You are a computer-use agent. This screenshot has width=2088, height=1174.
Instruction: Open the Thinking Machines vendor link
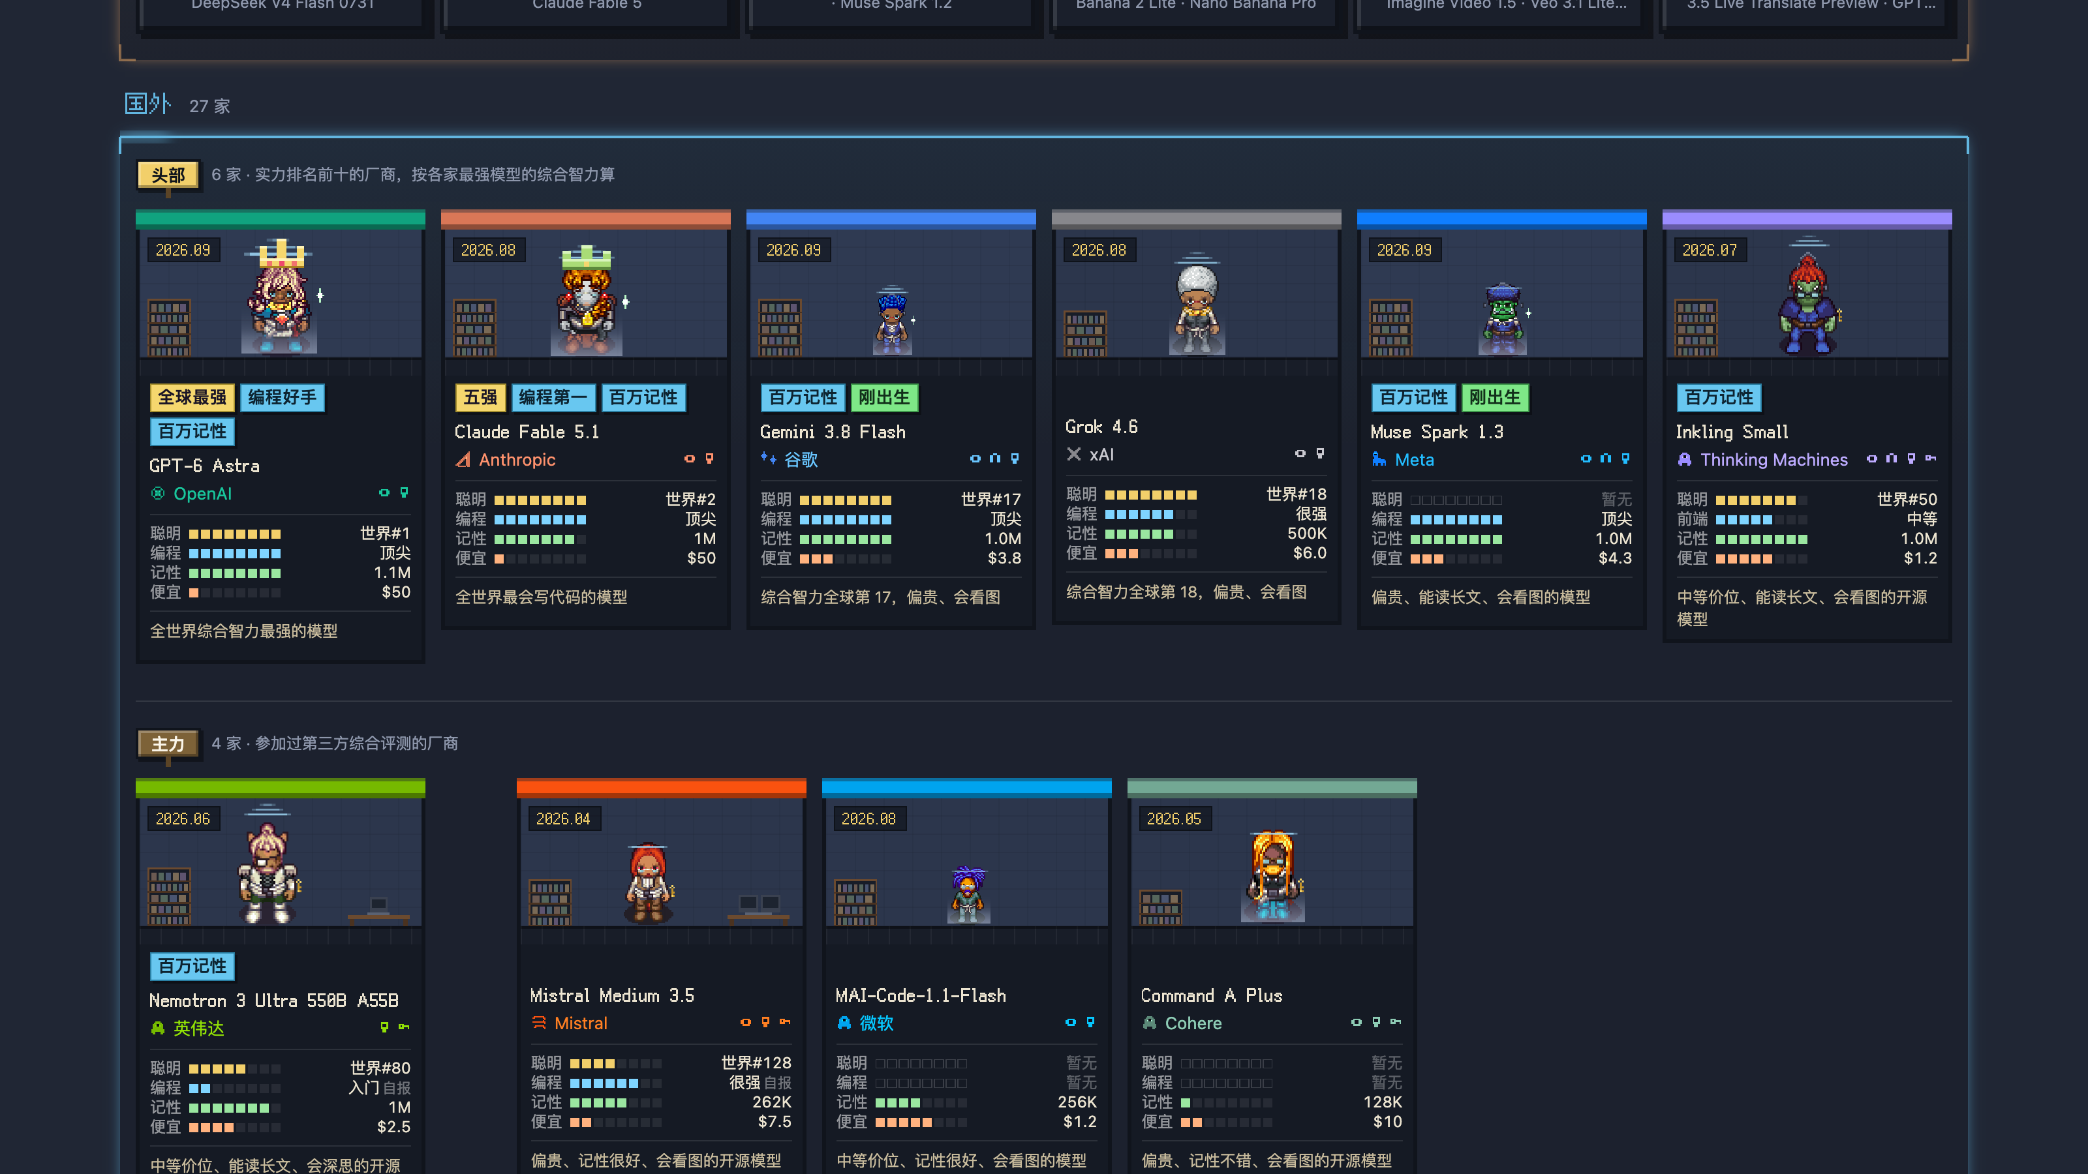pos(1773,459)
